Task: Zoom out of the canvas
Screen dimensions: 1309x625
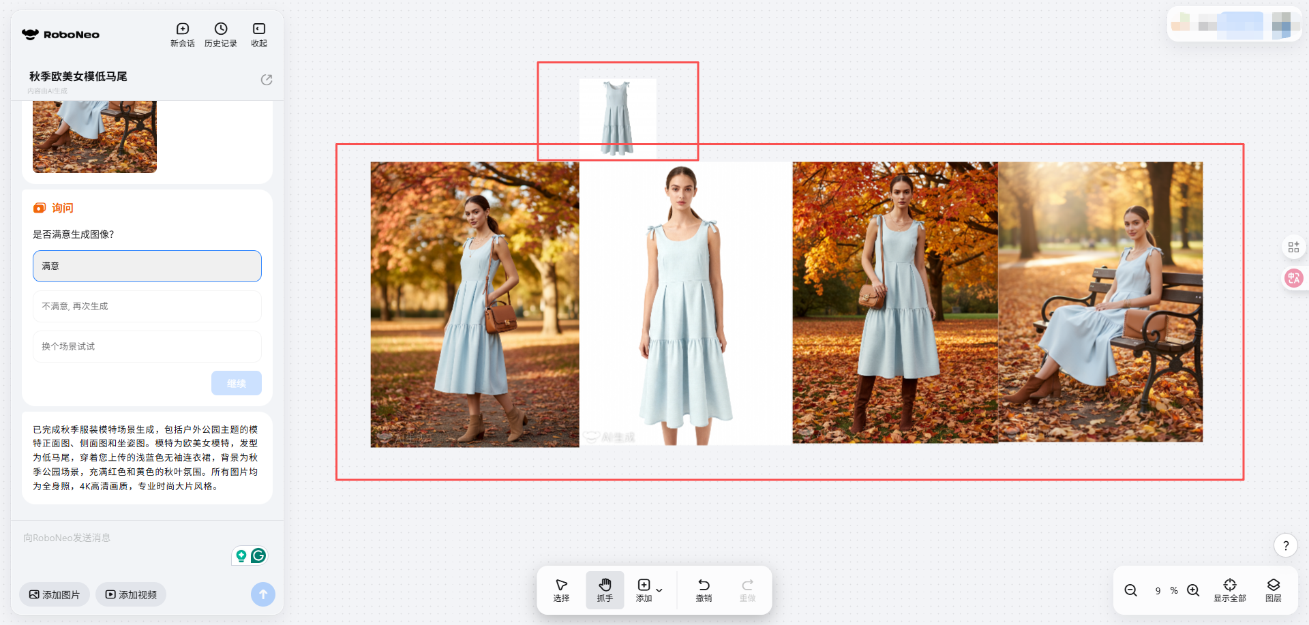Action: pos(1130,590)
